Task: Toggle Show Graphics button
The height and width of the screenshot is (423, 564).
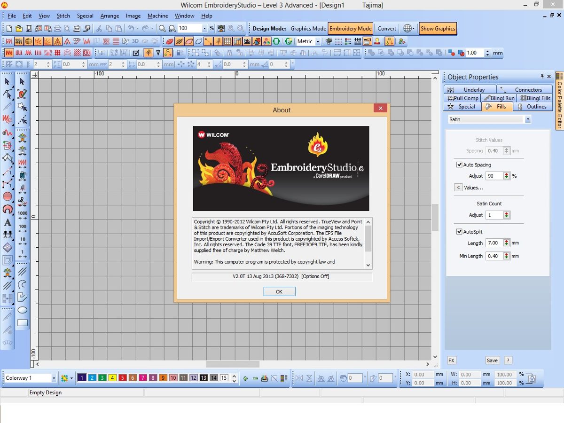Action: point(438,29)
